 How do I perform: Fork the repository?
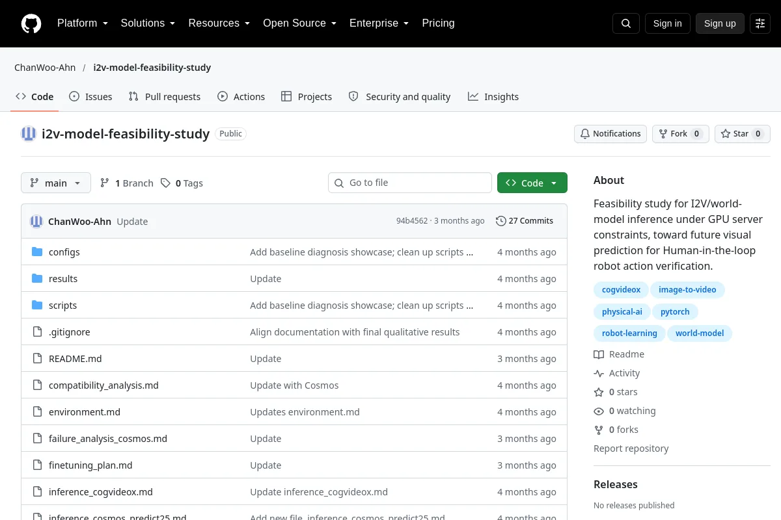(x=681, y=134)
